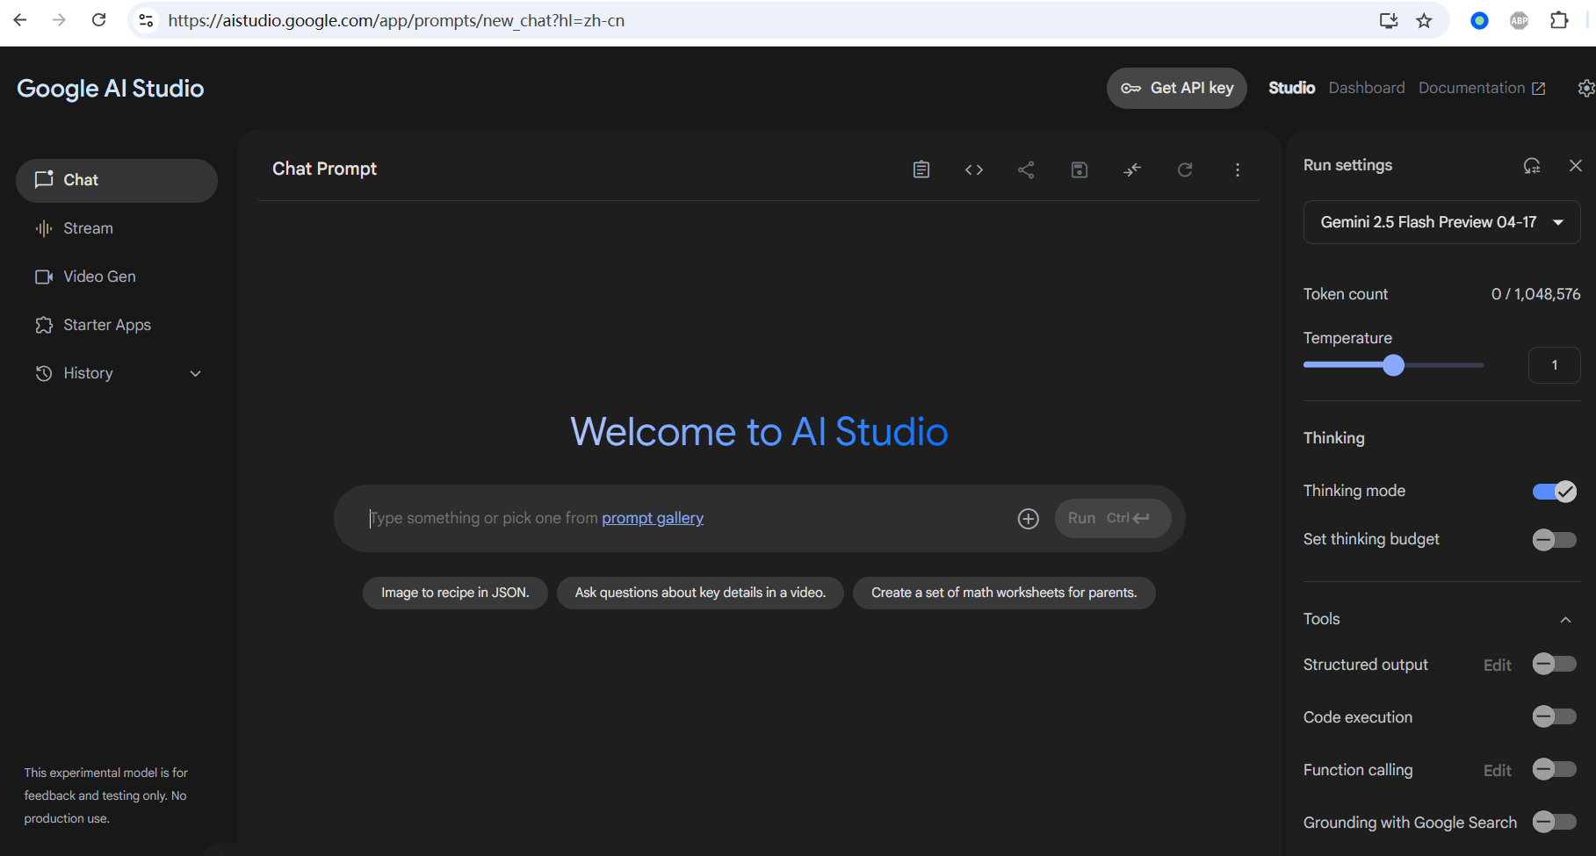The height and width of the screenshot is (856, 1596).
Task: Open the three-dot more options menu
Action: (x=1238, y=169)
